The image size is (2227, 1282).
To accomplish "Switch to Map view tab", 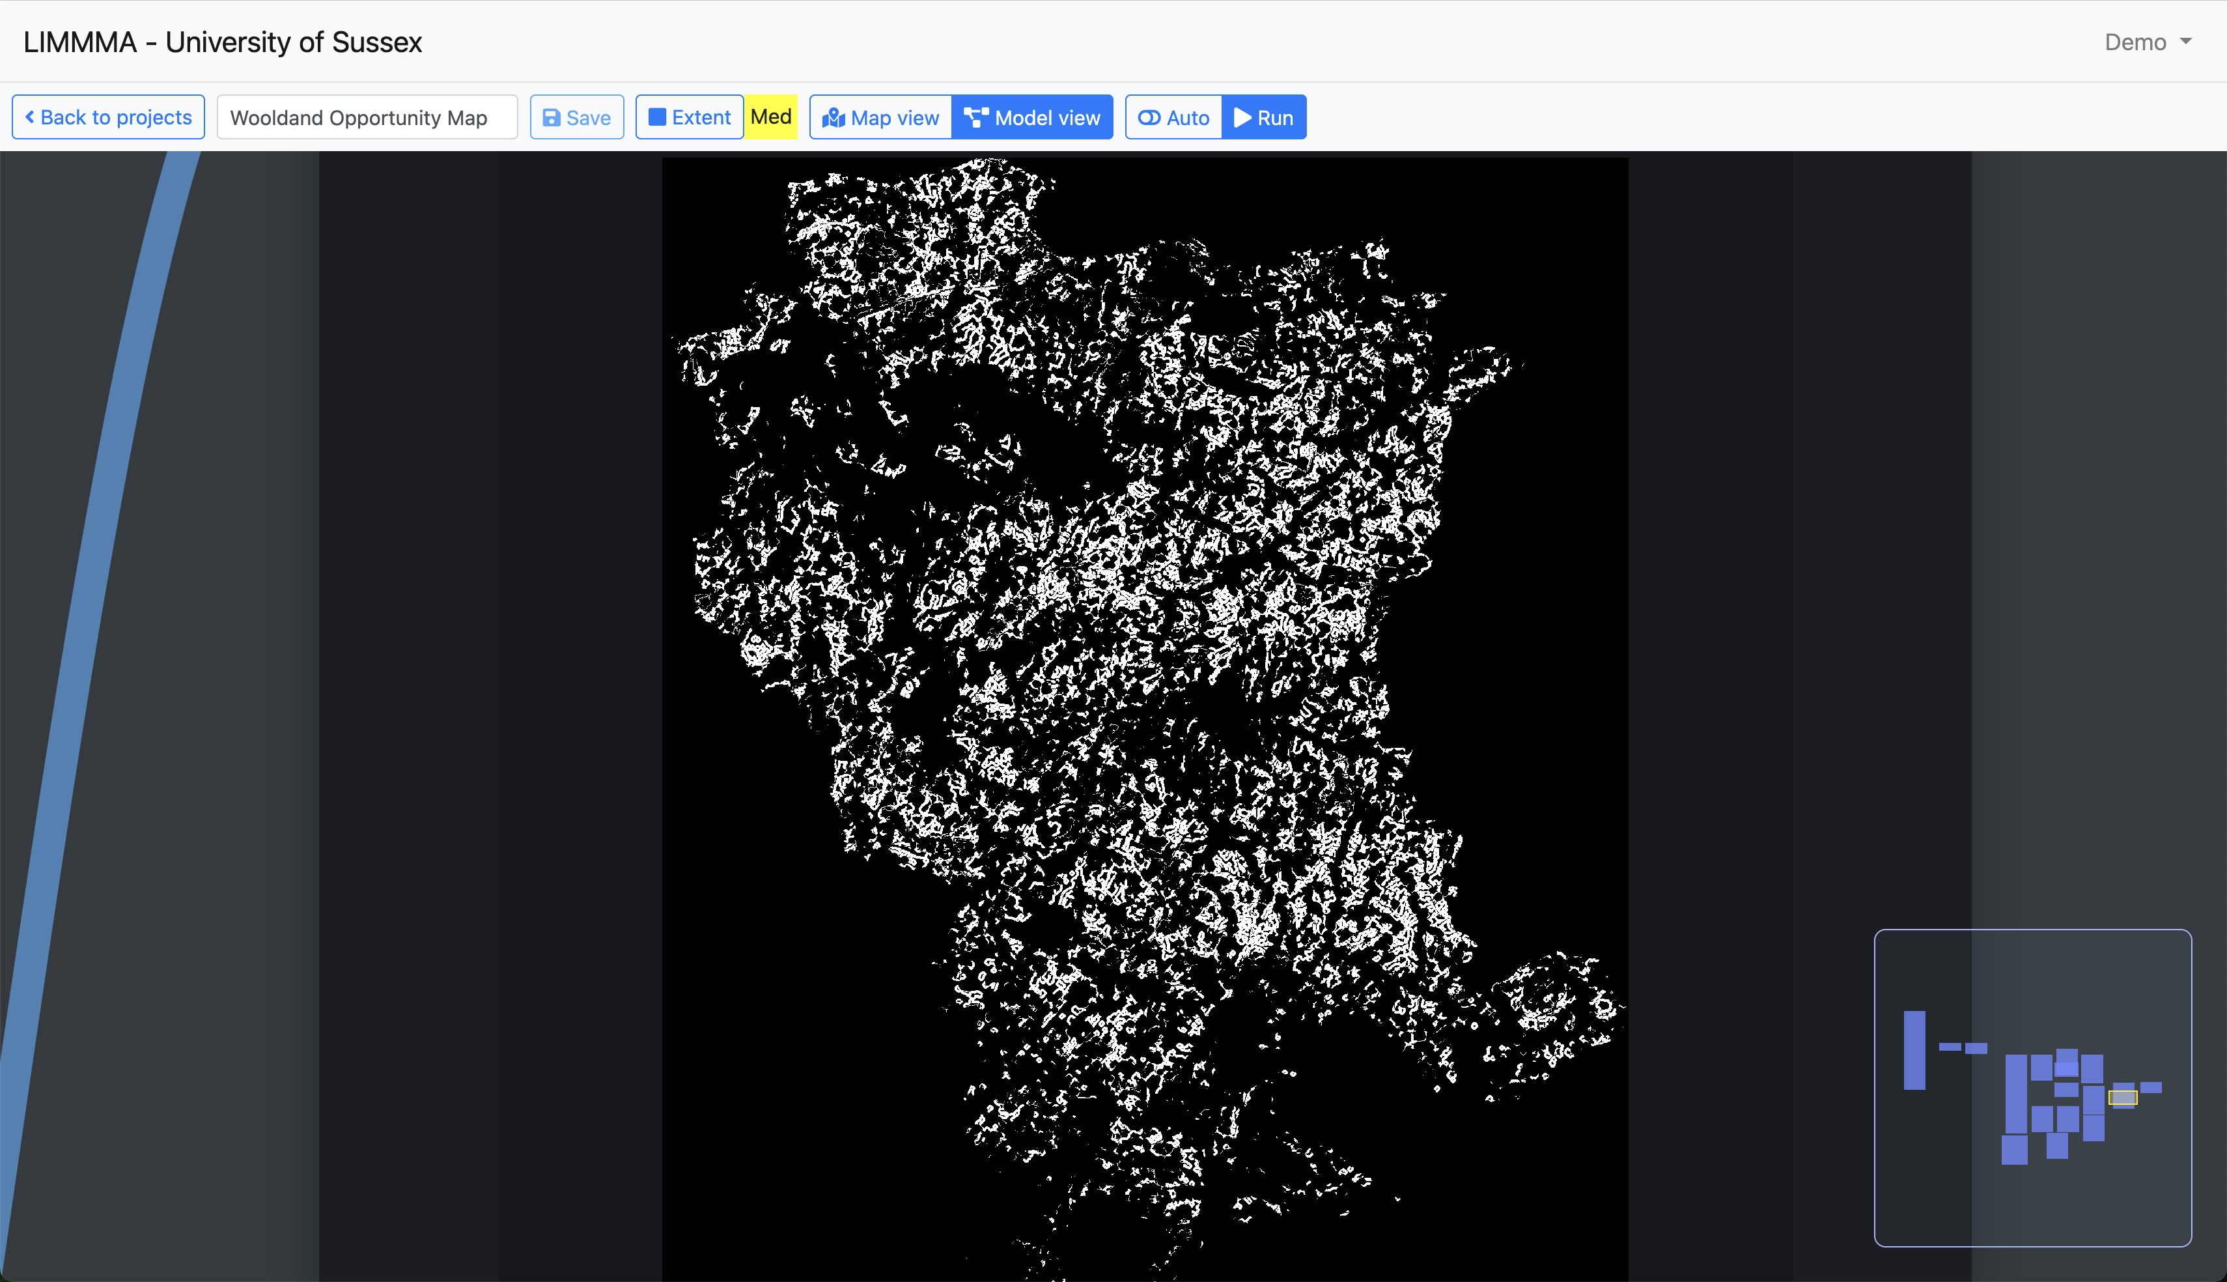I will (881, 117).
